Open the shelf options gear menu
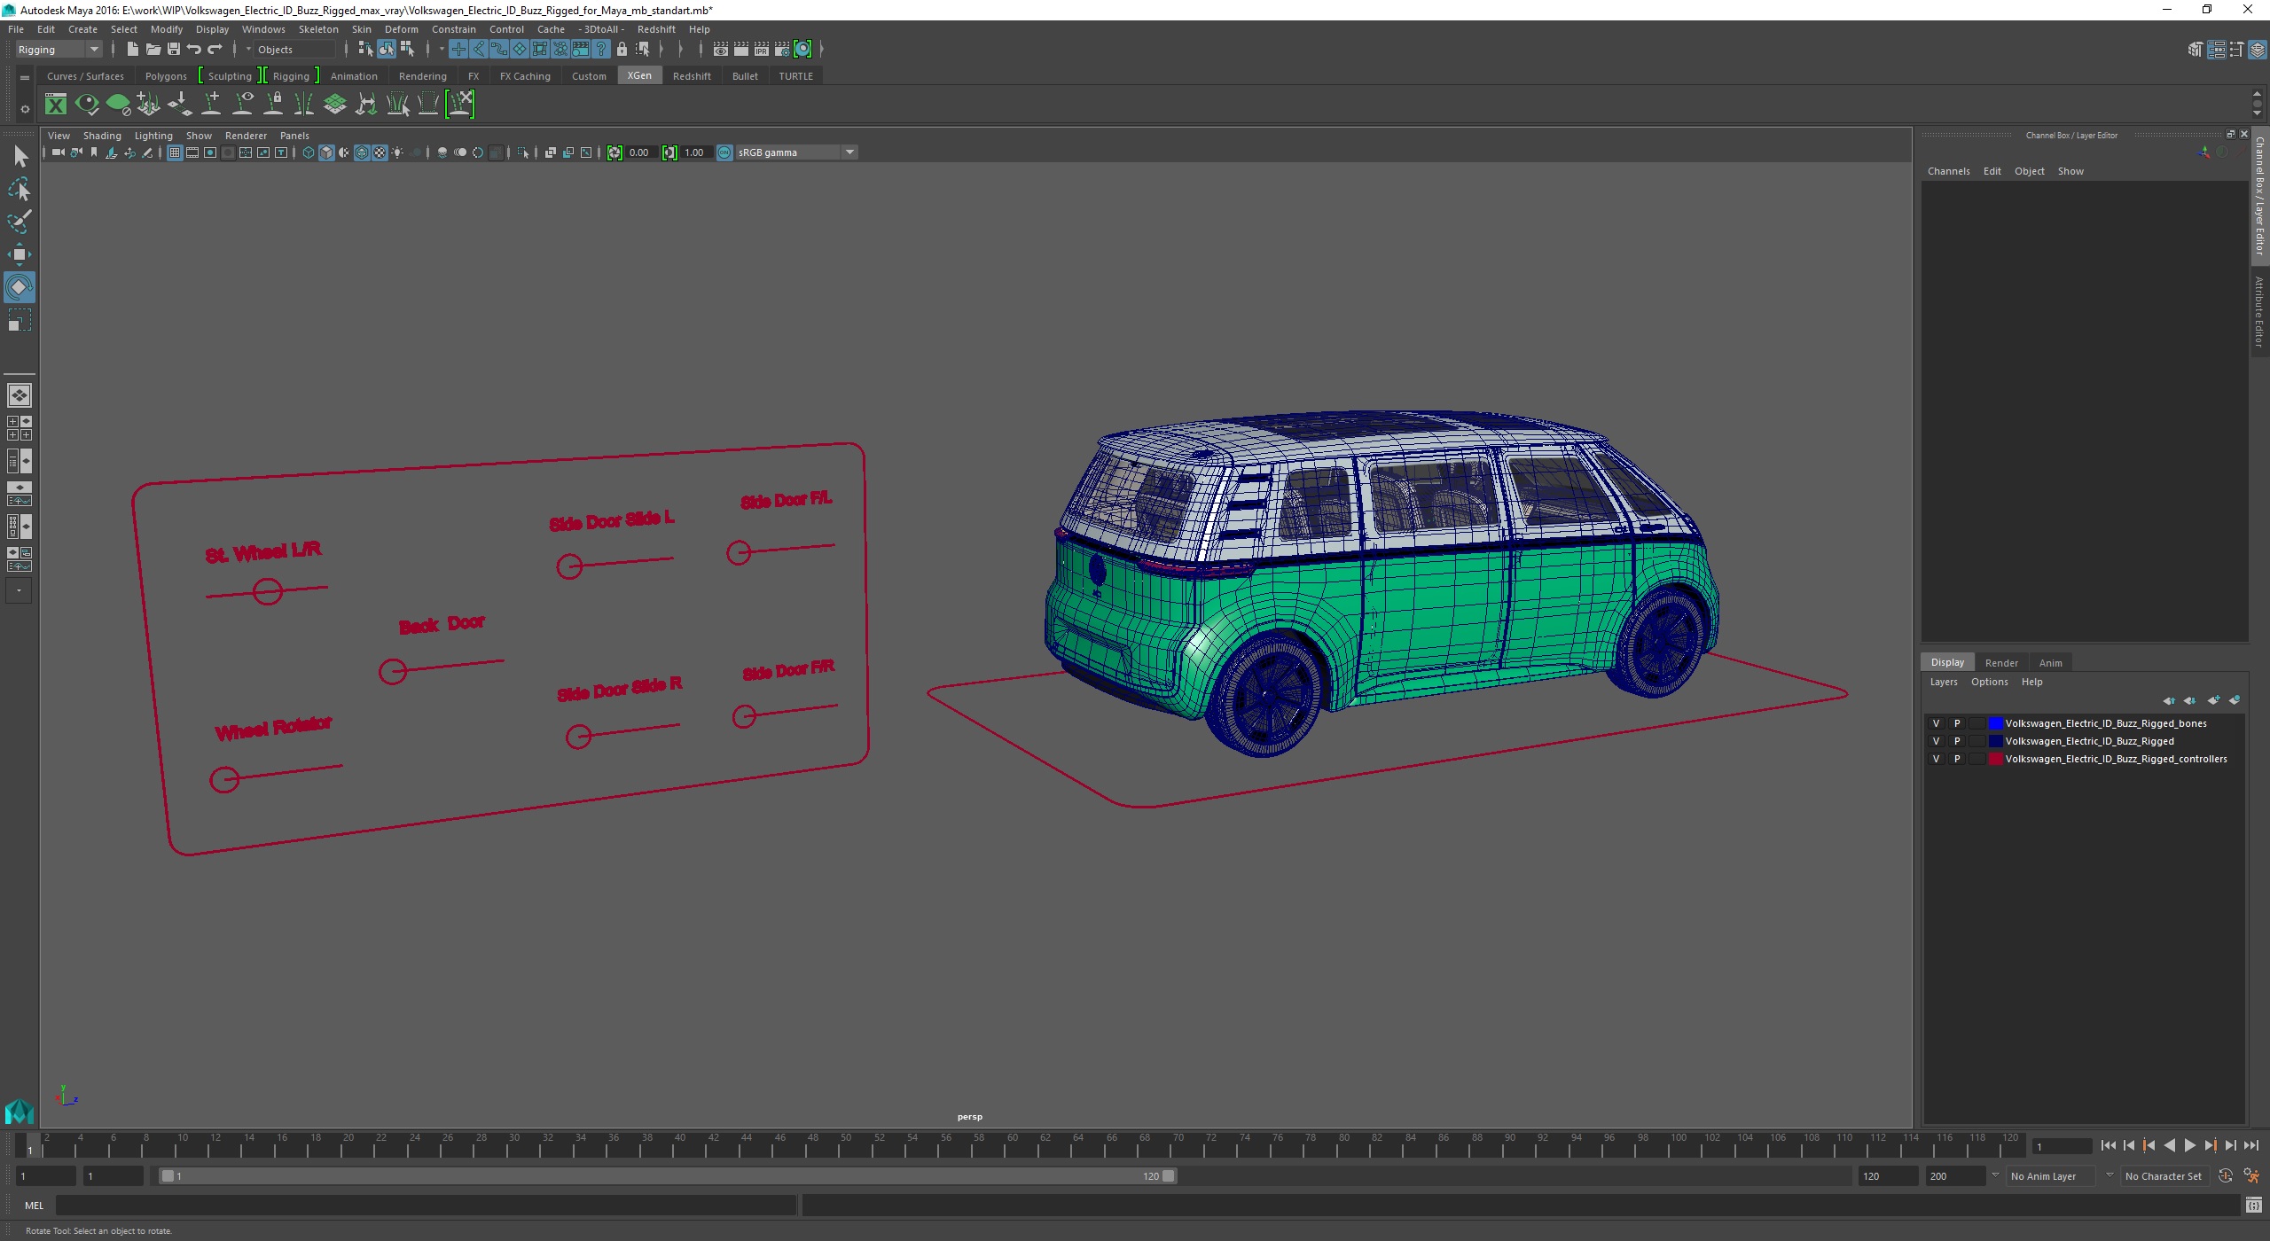 coord(25,109)
